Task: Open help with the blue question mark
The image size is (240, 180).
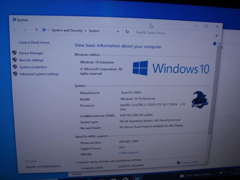Action: (215, 44)
